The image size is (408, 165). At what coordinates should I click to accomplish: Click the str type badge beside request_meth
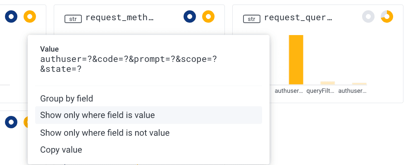(x=72, y=18)
